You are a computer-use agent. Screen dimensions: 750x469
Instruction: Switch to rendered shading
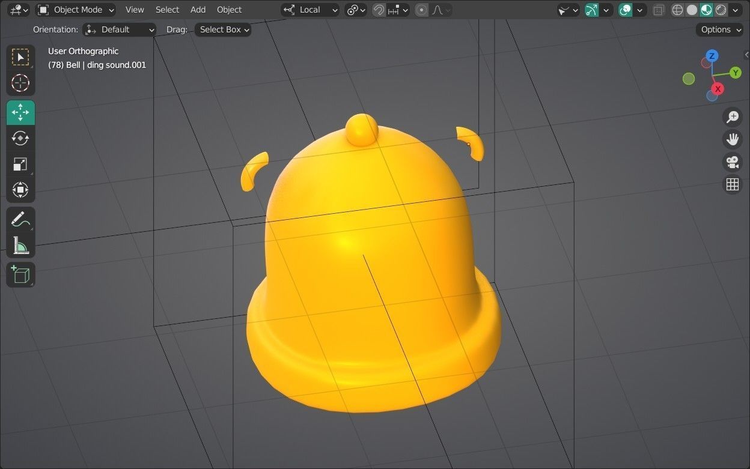point(721,10)
